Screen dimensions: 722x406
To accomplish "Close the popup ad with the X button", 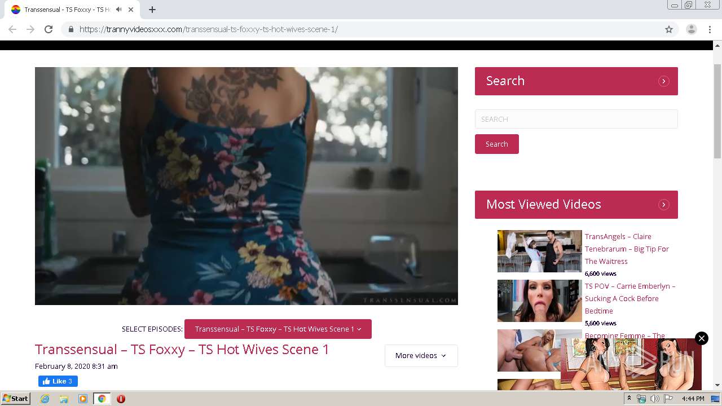I will point(702,338).
